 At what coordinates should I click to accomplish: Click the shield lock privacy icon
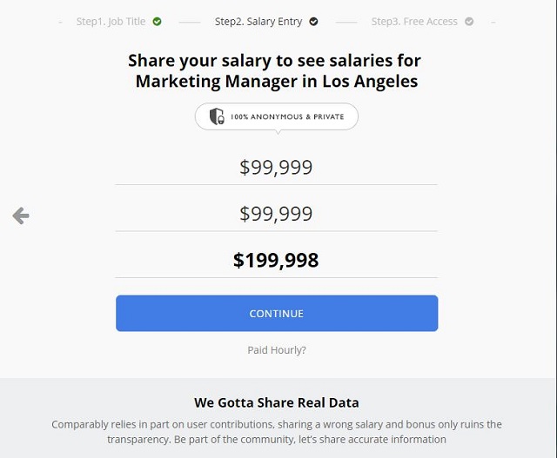[217, 116]
